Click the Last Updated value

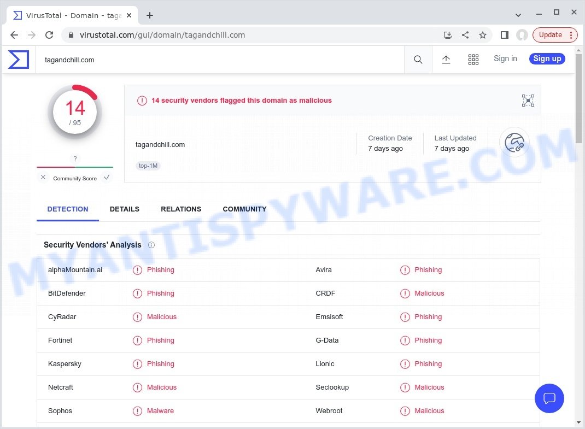point(452,149)
